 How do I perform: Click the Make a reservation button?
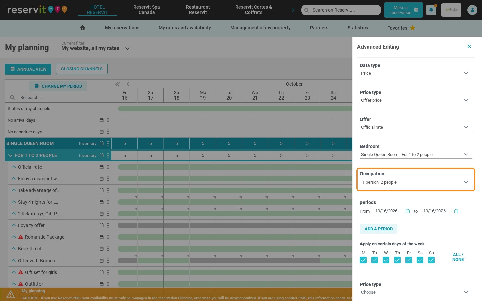(x=404, y=10)
